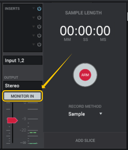Image resolution: width=128 pixels, height=150 pixels.
Task: Toggle the blue INSERTS power icon
Action: pyautogui.click(x=39, y=9)
